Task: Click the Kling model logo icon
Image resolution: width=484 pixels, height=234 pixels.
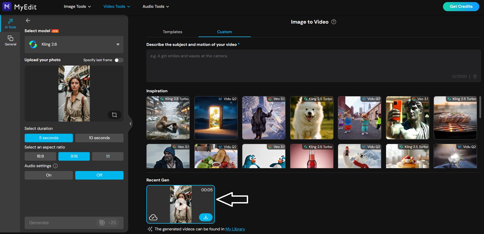Action: click(x=33, y=44)
